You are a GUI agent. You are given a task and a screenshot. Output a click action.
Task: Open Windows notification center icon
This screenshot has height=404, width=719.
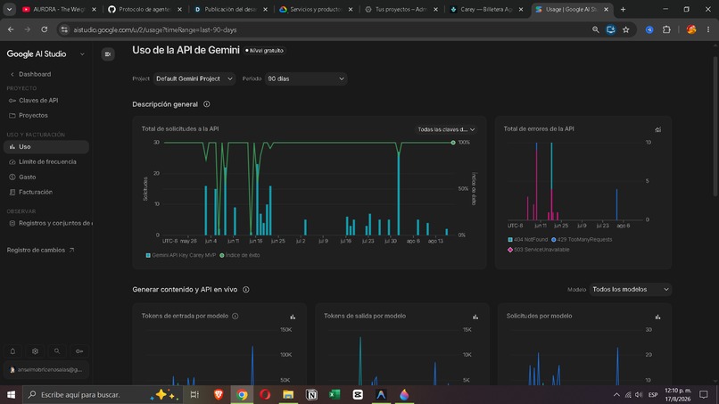(x=704, y=394)
